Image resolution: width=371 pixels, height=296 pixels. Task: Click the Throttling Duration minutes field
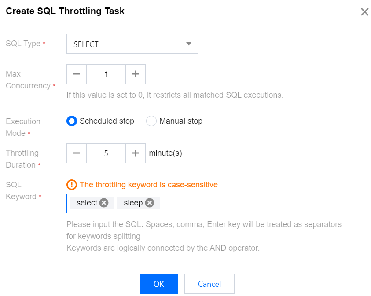(x=106, y=153)
